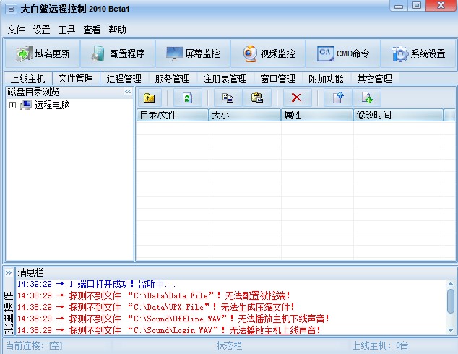Close the 大白鲨远程控制 window
458x354 pixels.
[x=441, y=6]
